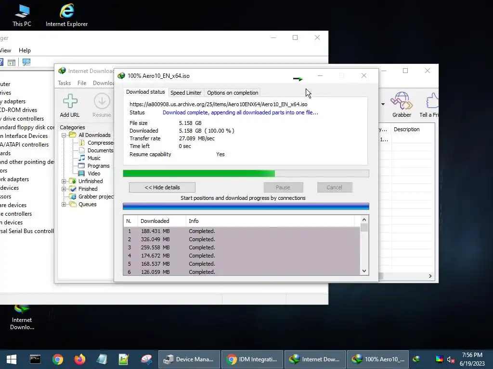Viewport: 493px width, 369px height.
Task: Open the File menu in IDM
Action: 82,83
